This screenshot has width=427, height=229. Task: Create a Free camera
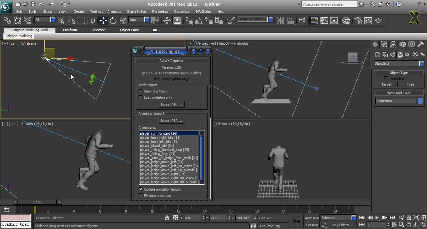click(411, 84)
